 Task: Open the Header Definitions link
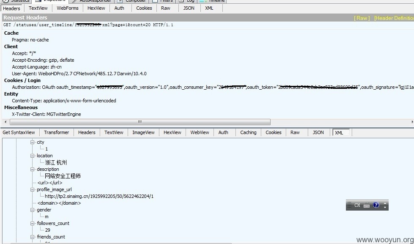[394, 18]
